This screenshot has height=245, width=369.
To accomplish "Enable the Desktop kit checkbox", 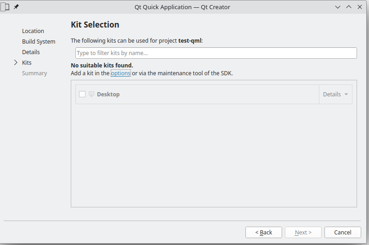I will pos(82,94).
